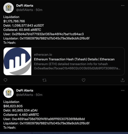Click the etherscan.io domain in the link card
Screen dimensions: 128x134
[43, 55]
